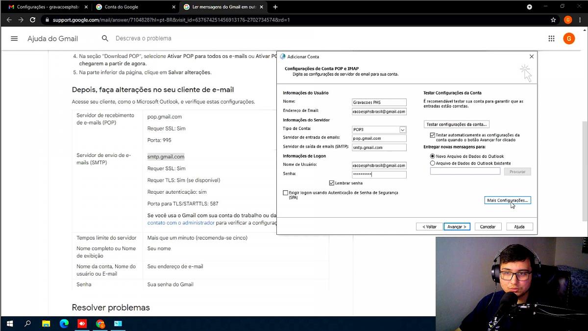Click the Nome de Usuário field
The height and width of the screenshot is (331, 588).
click(x=379, y=165)
